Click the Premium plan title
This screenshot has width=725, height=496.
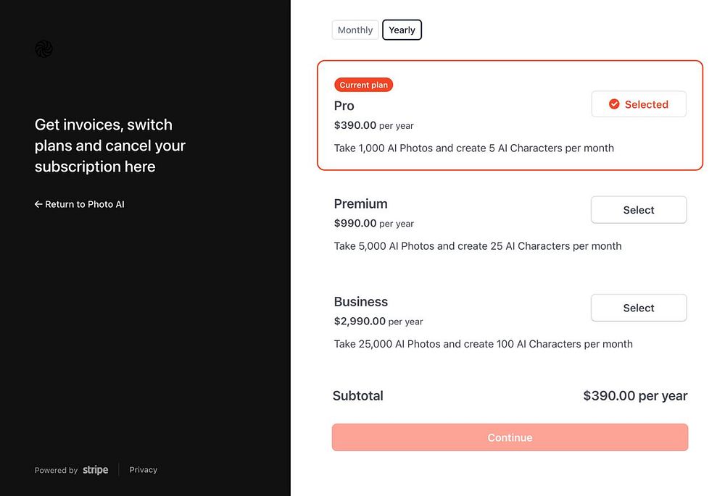[361, 203]
